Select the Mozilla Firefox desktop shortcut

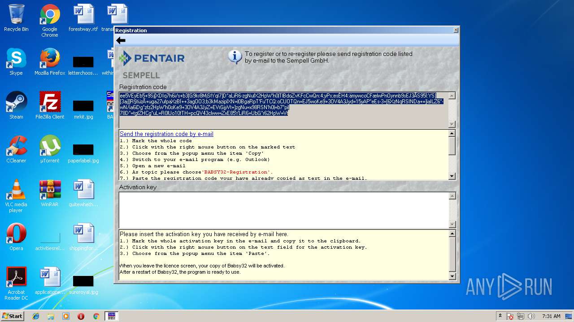tap(50, 62)
